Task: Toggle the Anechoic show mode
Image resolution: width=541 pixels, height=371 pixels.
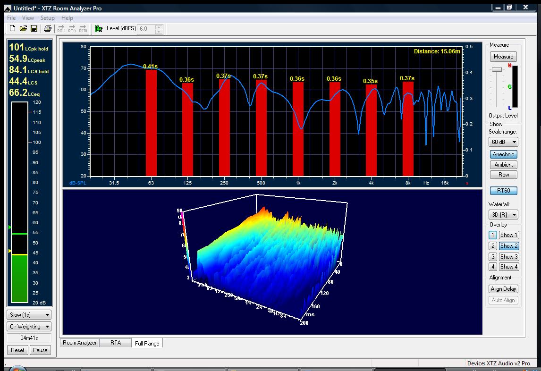Action: (x=503, y=154)
